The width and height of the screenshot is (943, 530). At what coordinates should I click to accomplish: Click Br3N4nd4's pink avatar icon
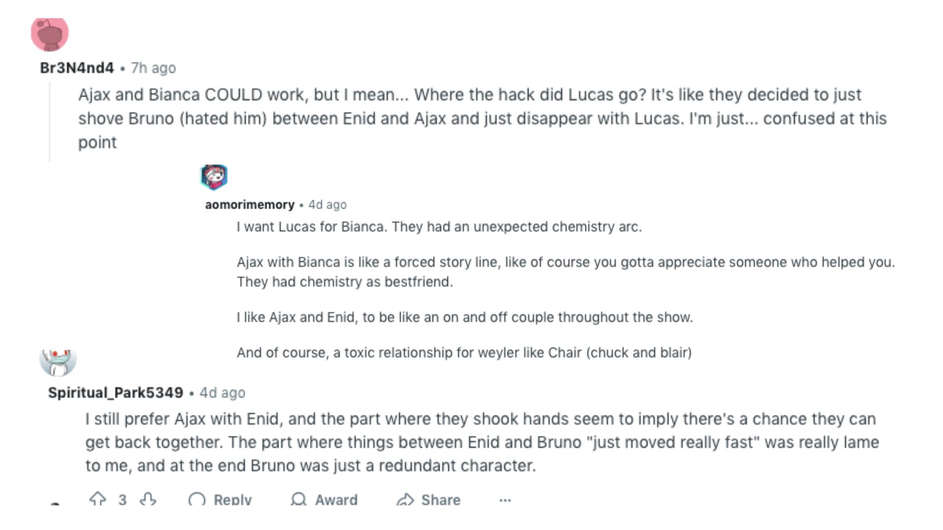tap(50, 34)
